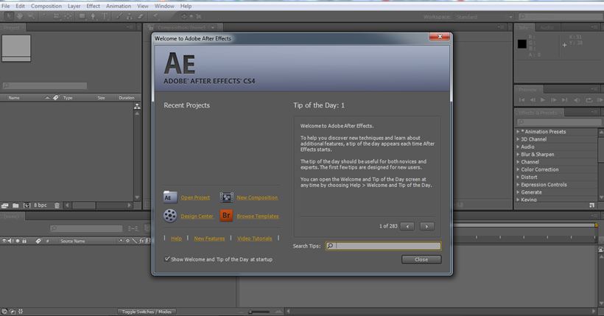Click the Open Project link
Viewport: 604px width, 316px height.
pos(195,197)
